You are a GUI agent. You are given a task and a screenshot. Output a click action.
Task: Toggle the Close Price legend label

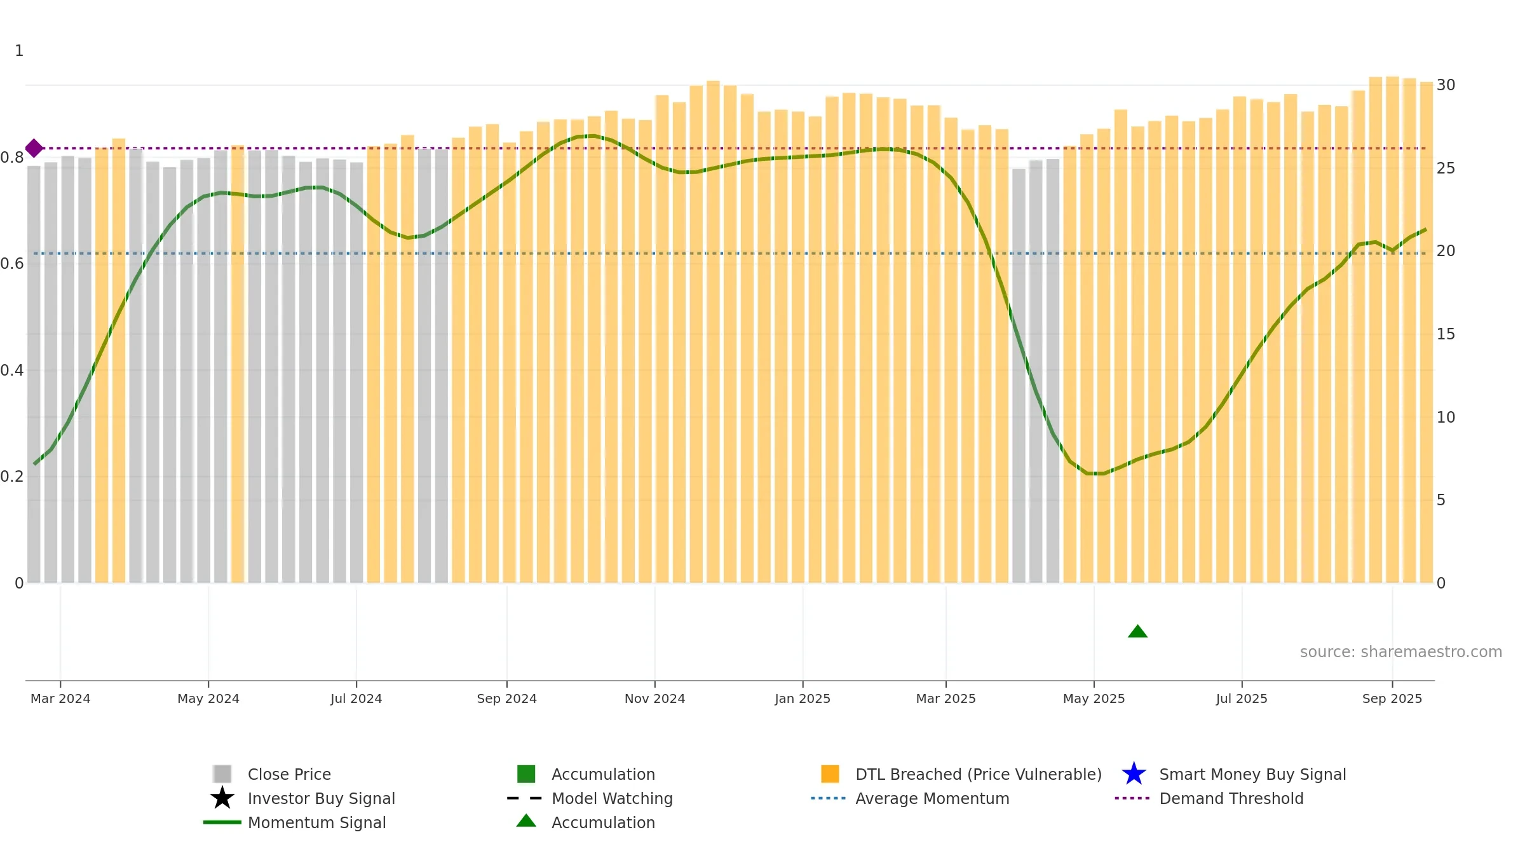[289, 774]
